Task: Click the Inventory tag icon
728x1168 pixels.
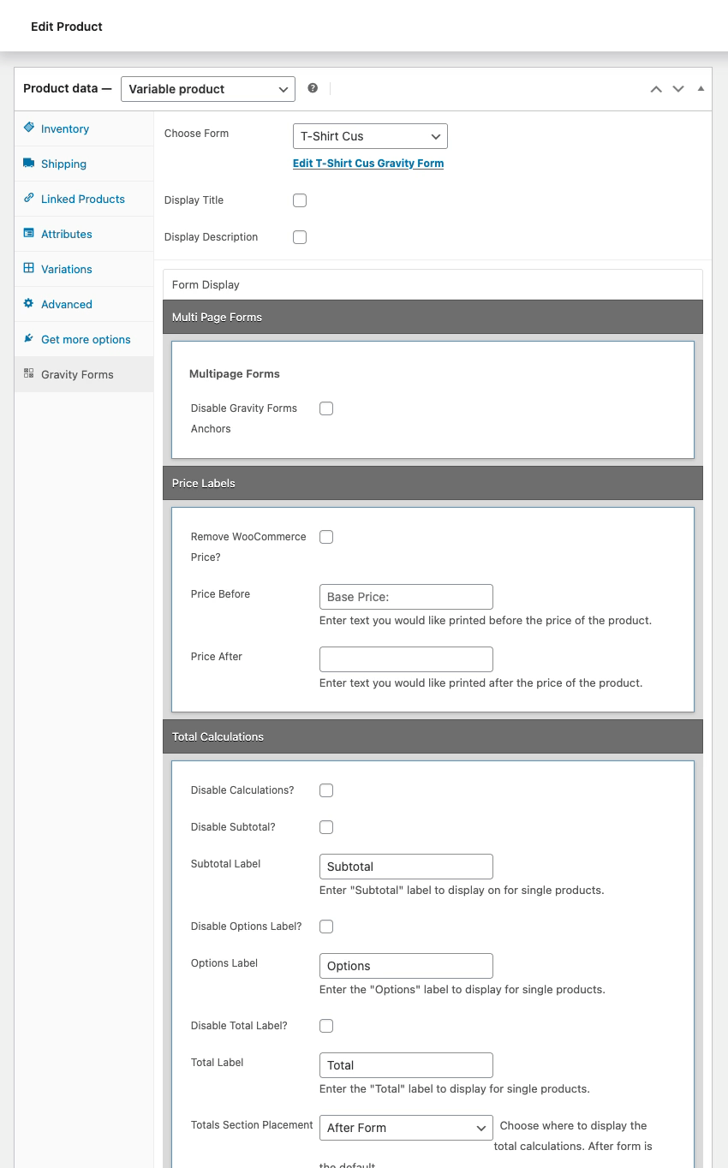Action: [x=29, y=128]
